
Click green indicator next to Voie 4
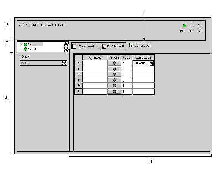25,49
